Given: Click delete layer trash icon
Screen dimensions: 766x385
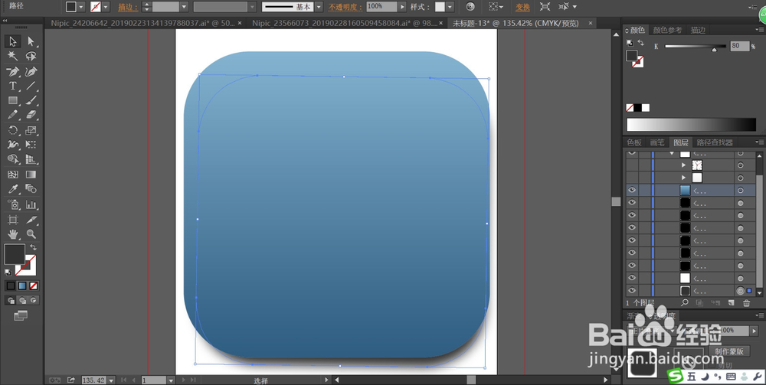Looking at the screenshot, I should click(746, 303).
